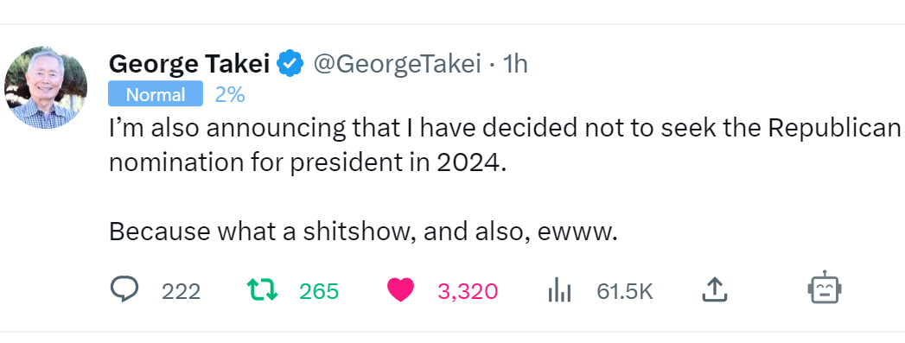Click the 2% score next to Normal

tap(230, 94)
